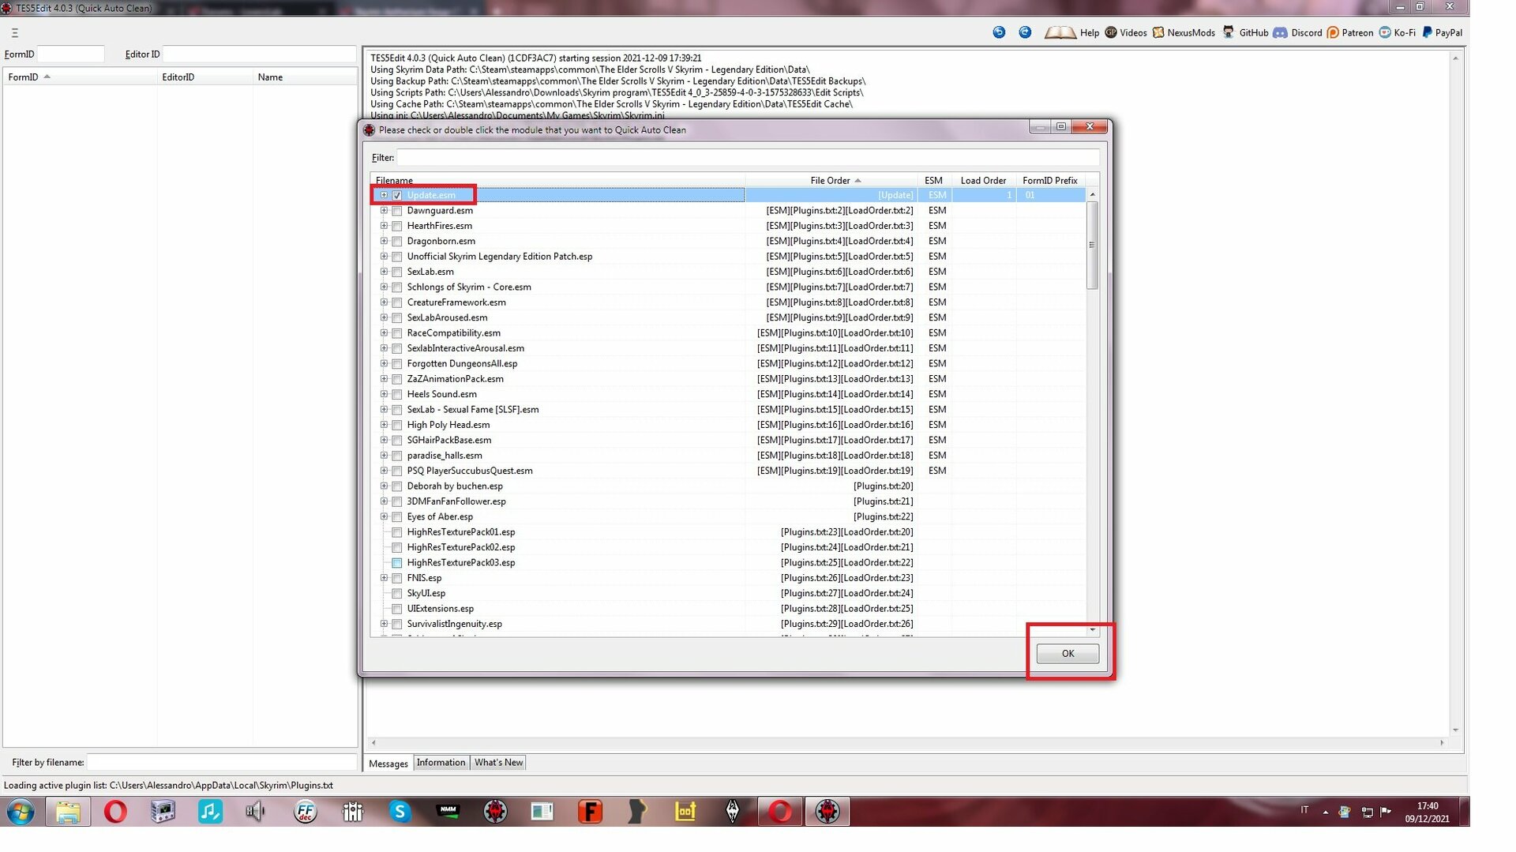
Task: Open the GitHub toolbar link
Action: tap(1245, 32)
